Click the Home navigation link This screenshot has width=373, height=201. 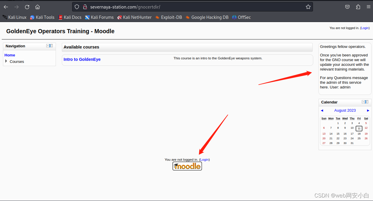coord(10,55)
